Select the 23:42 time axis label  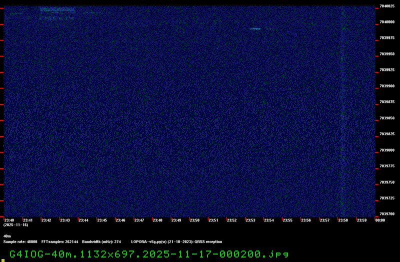coord(46,220)
